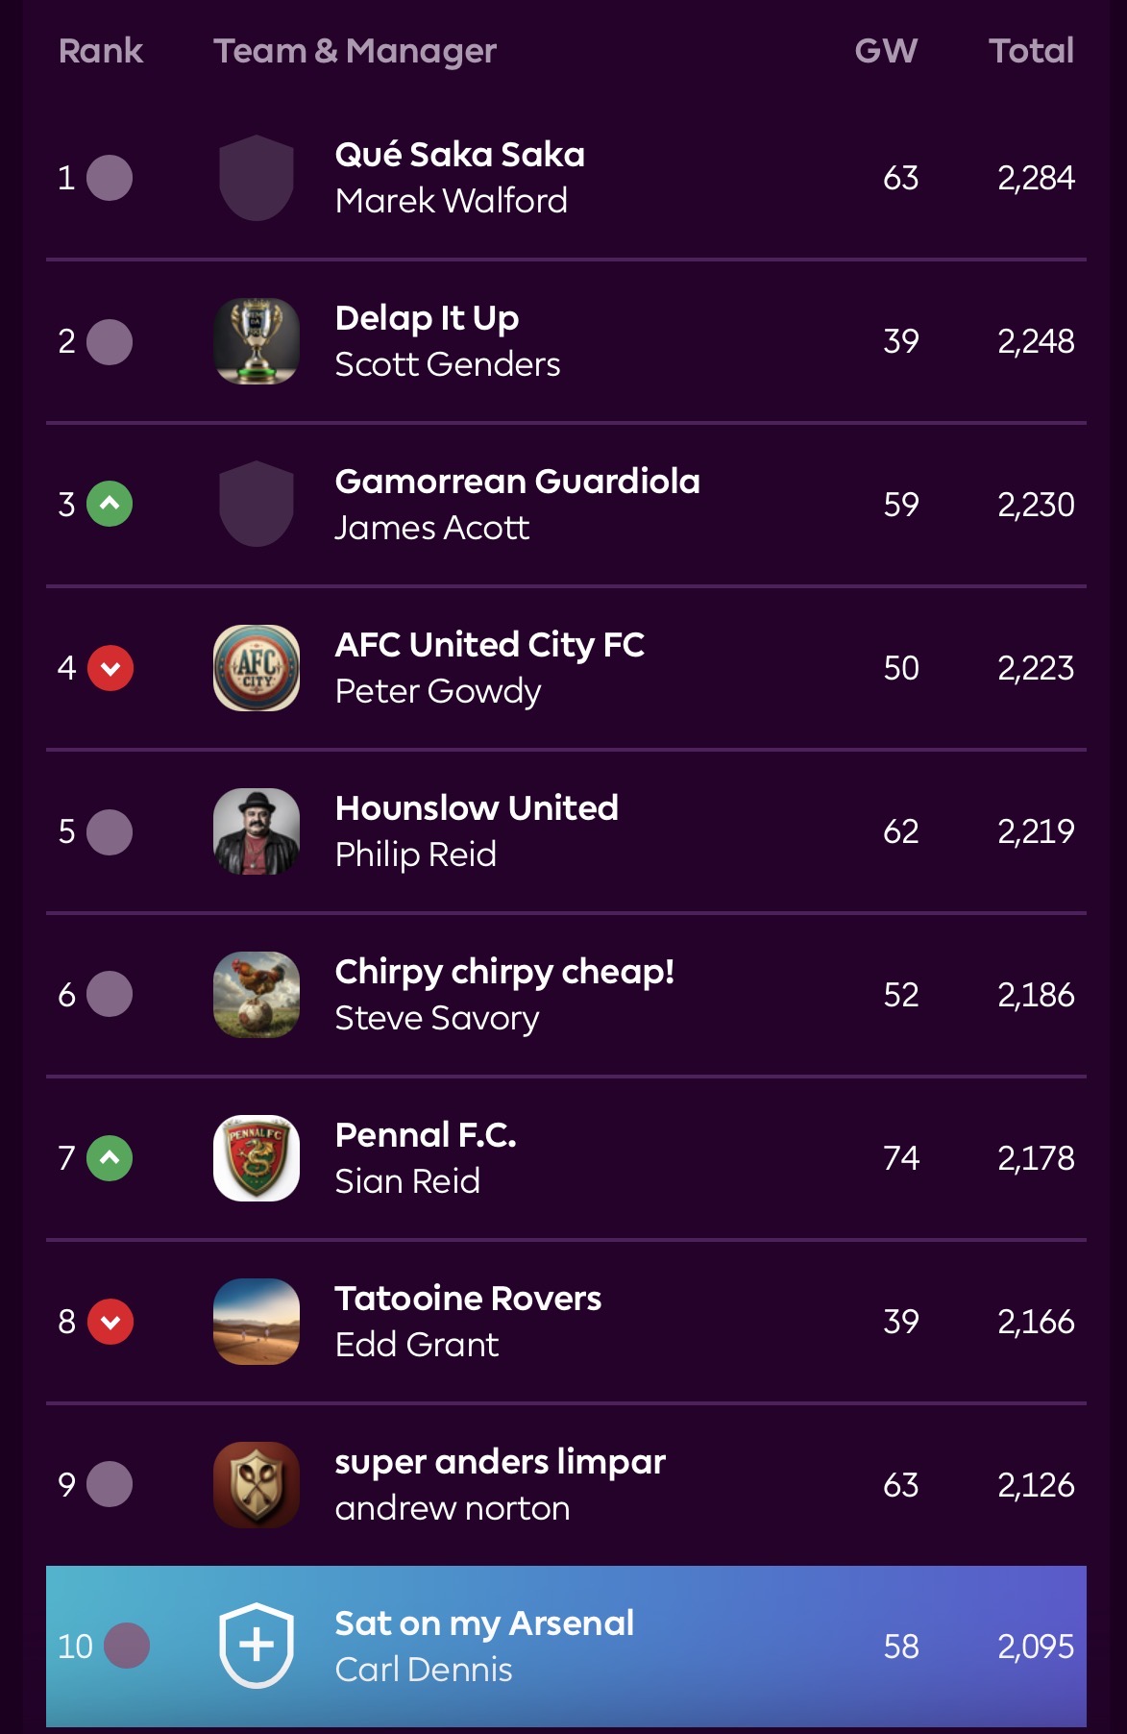Select the chicken-on-ball team badge
Viewport: 1127px width, 1734px height.
tap(257, 995)
